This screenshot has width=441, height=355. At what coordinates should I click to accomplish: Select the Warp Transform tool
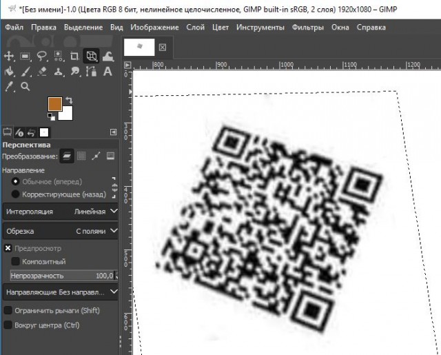pyautogui.click(x=107, y=56)
